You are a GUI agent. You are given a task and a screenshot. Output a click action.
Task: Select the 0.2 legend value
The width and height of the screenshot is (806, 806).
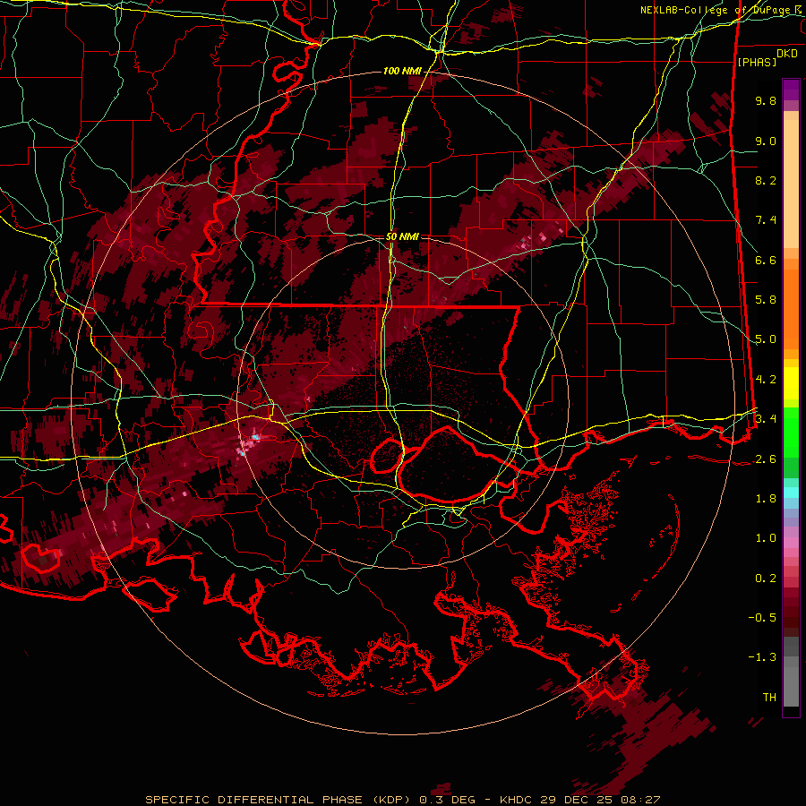(x=766, y=579)
